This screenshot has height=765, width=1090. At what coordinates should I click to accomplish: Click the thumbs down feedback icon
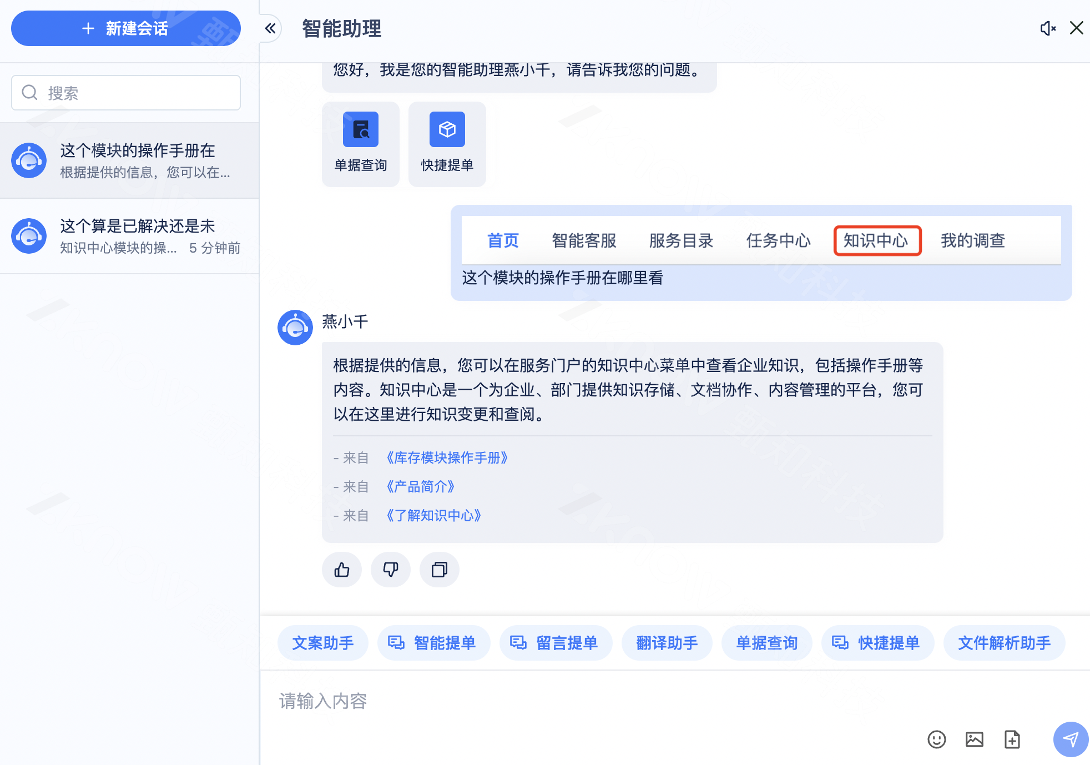click(x=391, y=570)
